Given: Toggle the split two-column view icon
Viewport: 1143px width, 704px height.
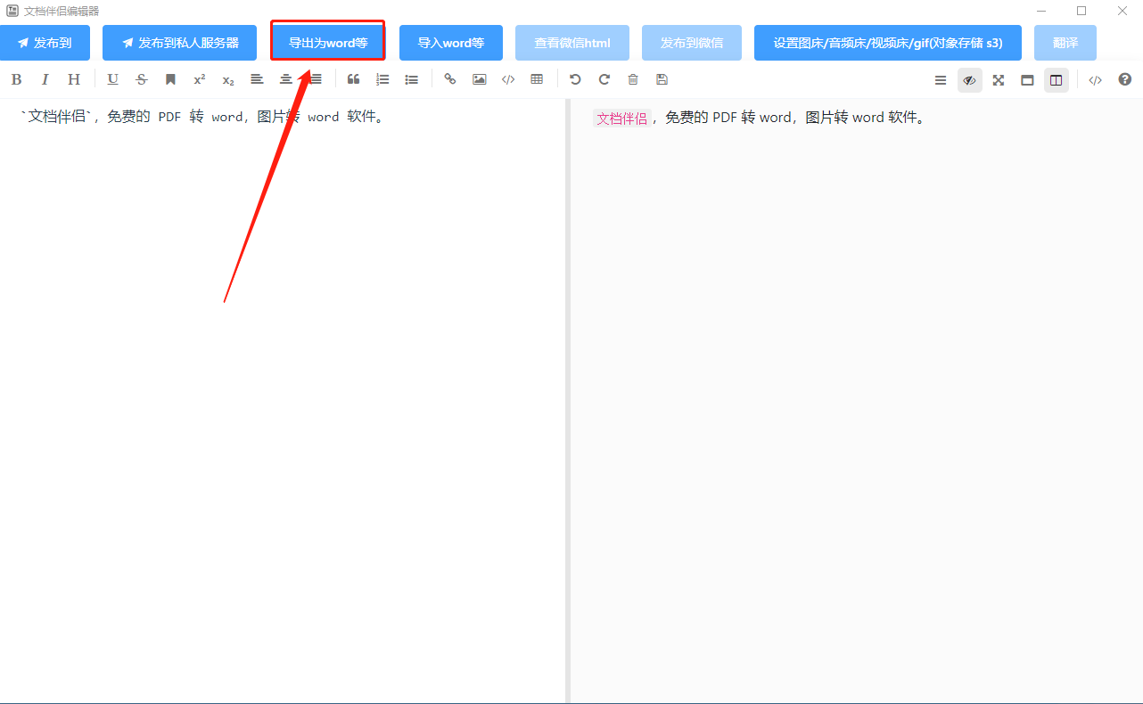Looking at the screenshot, I should [1057, 80].
